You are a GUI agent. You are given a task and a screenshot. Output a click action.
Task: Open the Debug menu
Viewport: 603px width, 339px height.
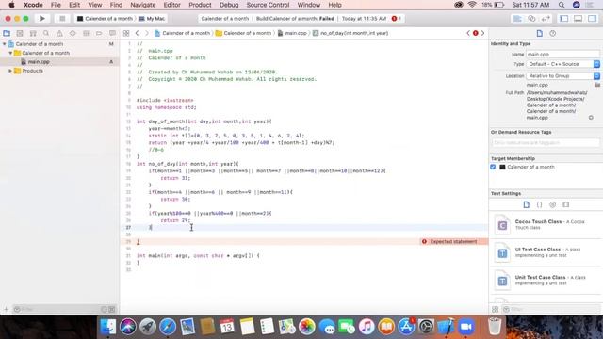pos(229,5)
